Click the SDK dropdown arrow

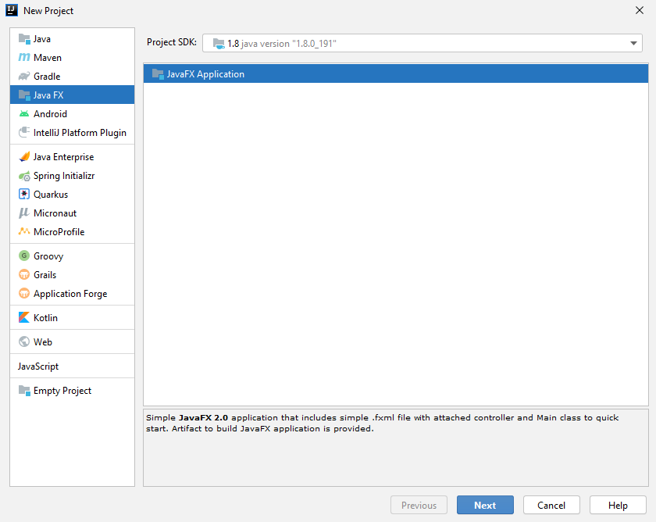click(634, 44)
